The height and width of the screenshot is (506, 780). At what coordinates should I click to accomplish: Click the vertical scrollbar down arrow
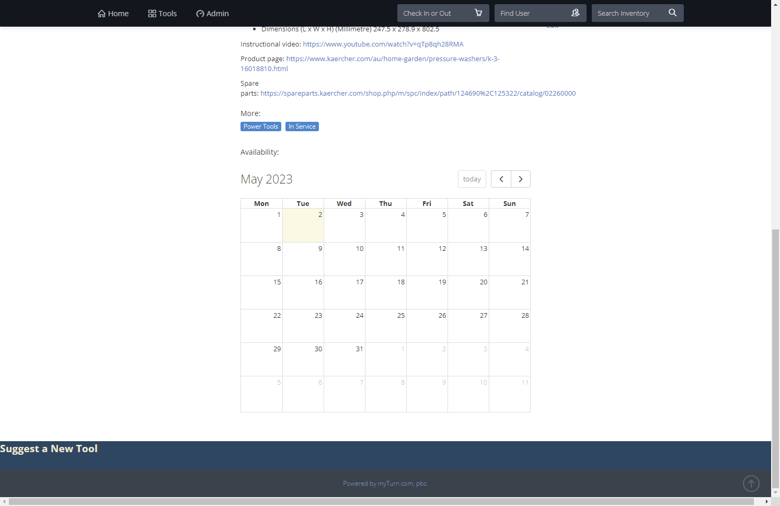[776, 492]
